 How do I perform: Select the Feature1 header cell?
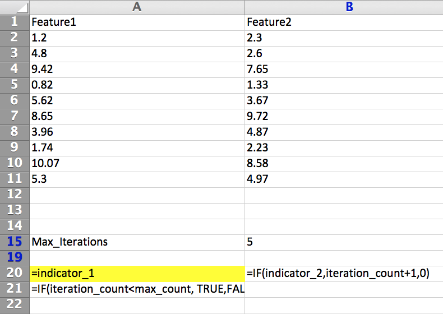click(x=137, y=22)
